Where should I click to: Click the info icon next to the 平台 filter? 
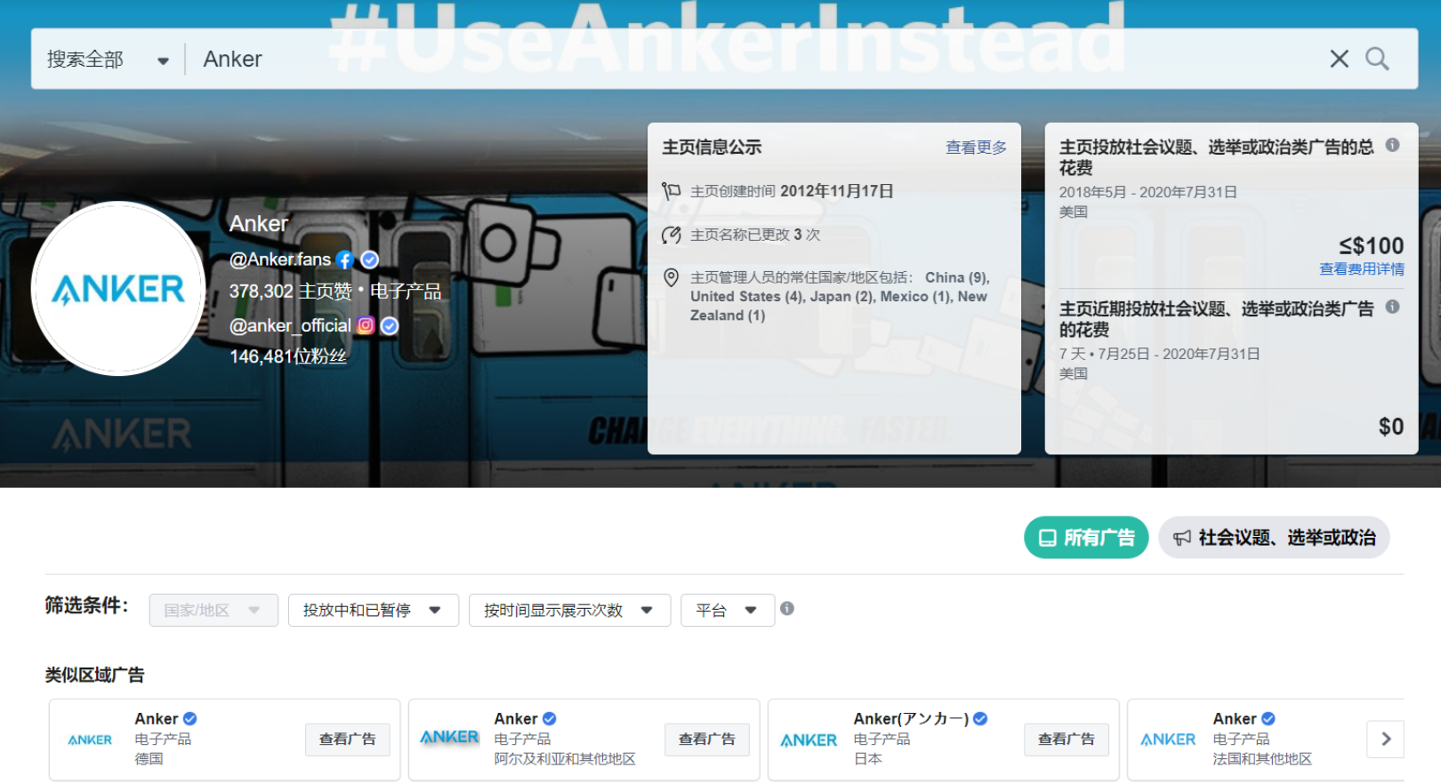pyautogui.click(x=787, y=609)
